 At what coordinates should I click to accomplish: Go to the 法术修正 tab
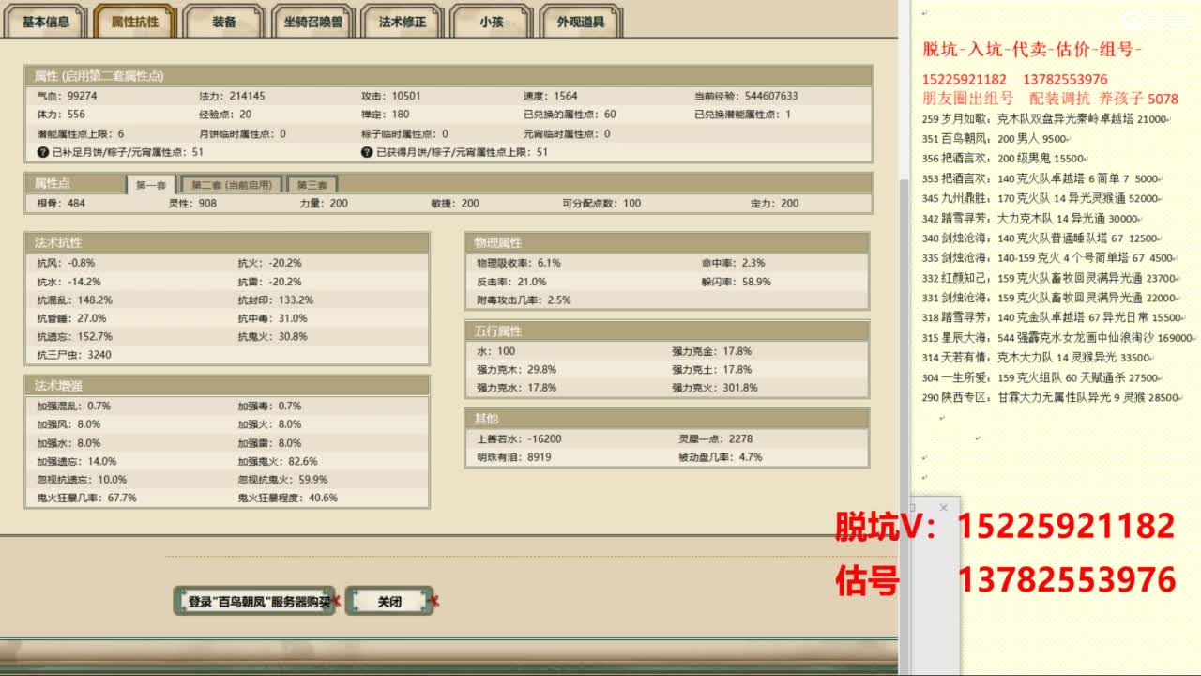point(403,22)
